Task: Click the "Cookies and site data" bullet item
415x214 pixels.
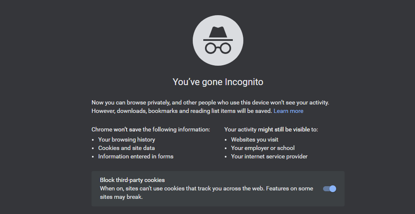Action: pos(127,148)
